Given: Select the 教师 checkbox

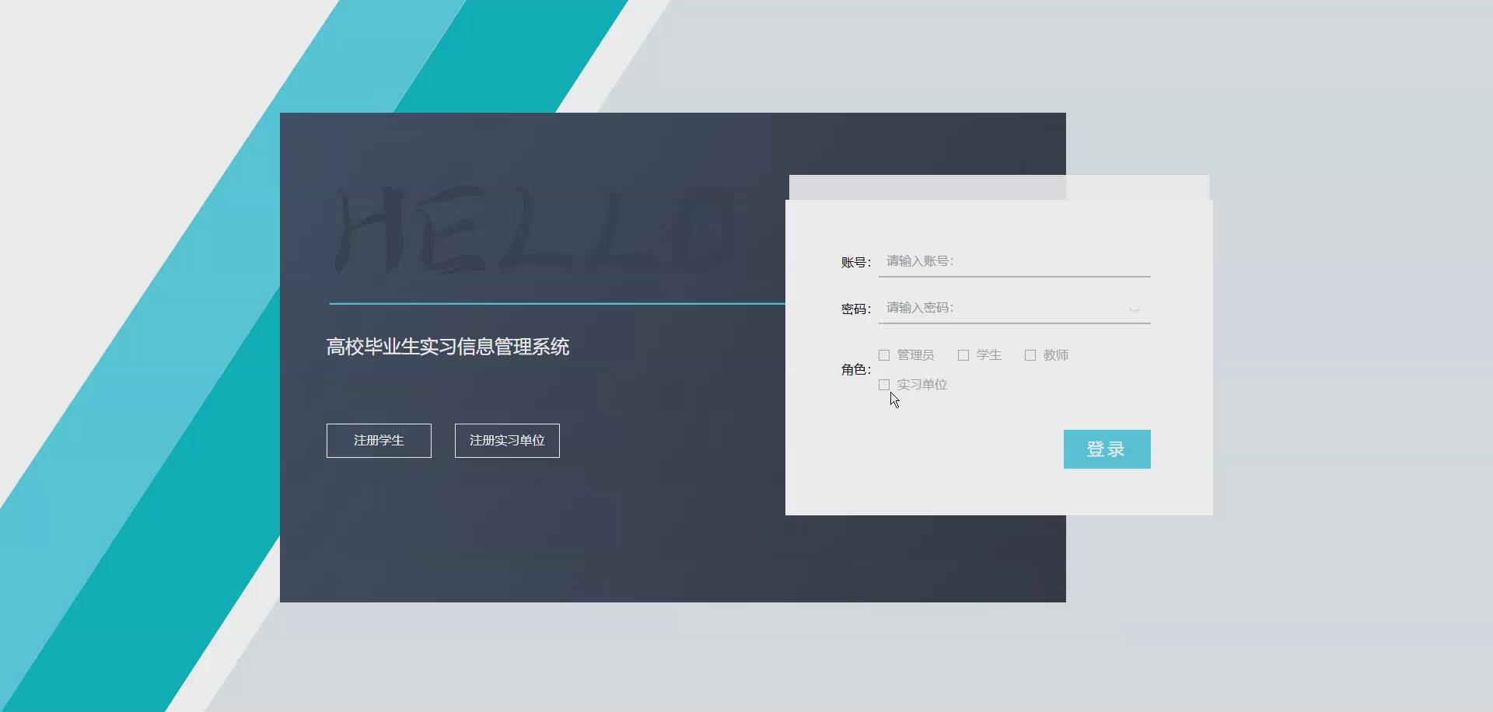Looking at the screenshot, I should click(1030, 354).
